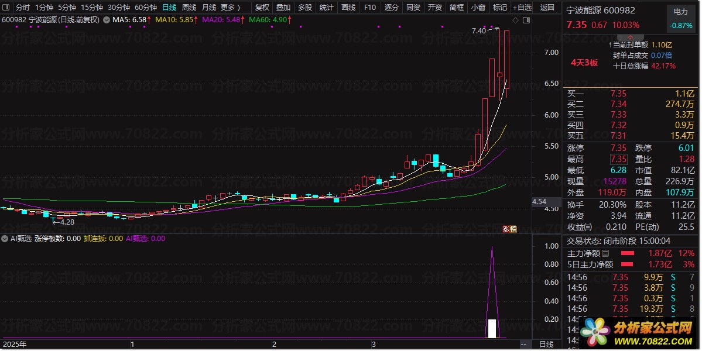Collapse the limit-up info panel chevron
The height and width of the screenshot is (351, 702).
630,37
